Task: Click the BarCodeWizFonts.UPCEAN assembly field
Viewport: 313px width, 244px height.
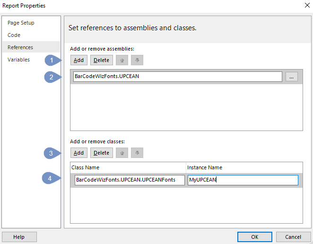Action: 178,77
